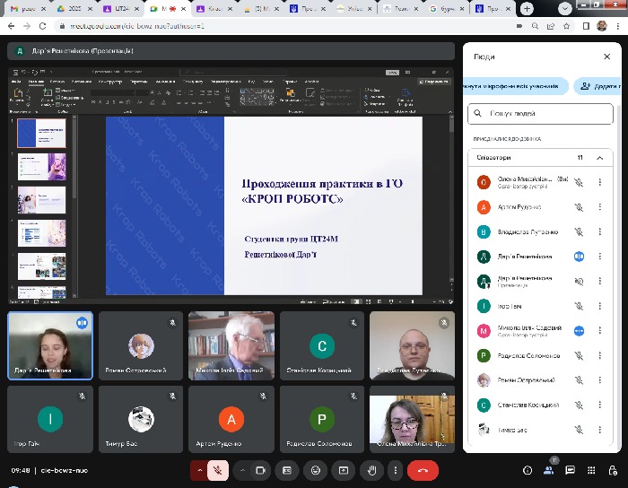Screen dimensions: 628x488
Task: Click the present screen icon
Action: (341, 469)
